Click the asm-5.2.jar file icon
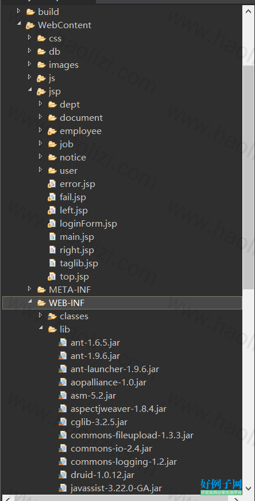This screenshot has width=255, height=501. (63, 396)
